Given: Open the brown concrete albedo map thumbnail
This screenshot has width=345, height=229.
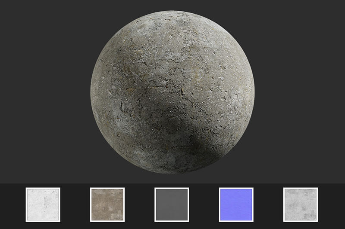Looking at the screenshot, I should [x=107, y=205].
